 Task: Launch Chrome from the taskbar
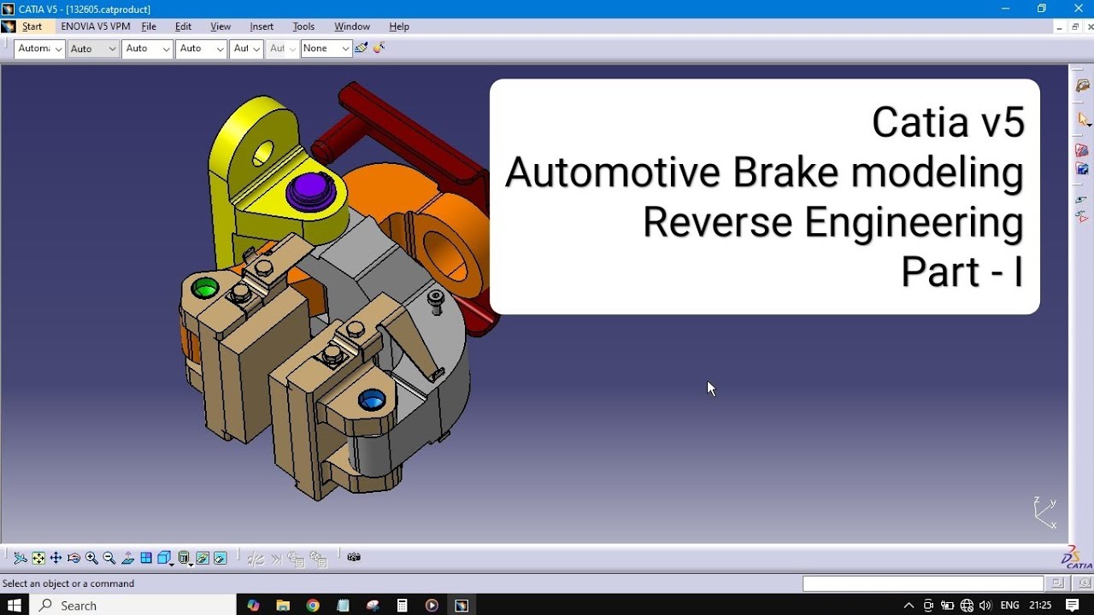313,605
